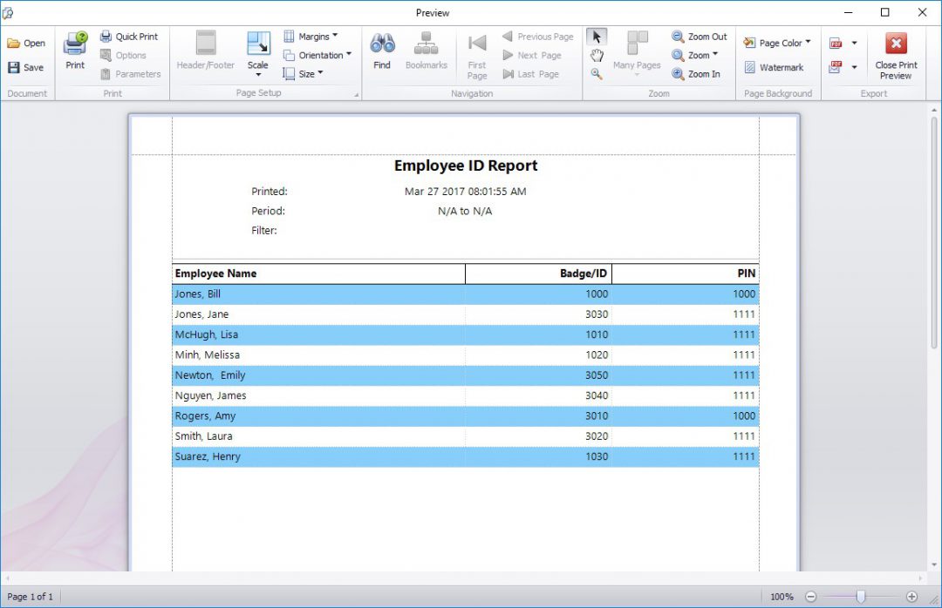Click the Print icon
This screenshot has width=942, height=608.
(75, 50)
